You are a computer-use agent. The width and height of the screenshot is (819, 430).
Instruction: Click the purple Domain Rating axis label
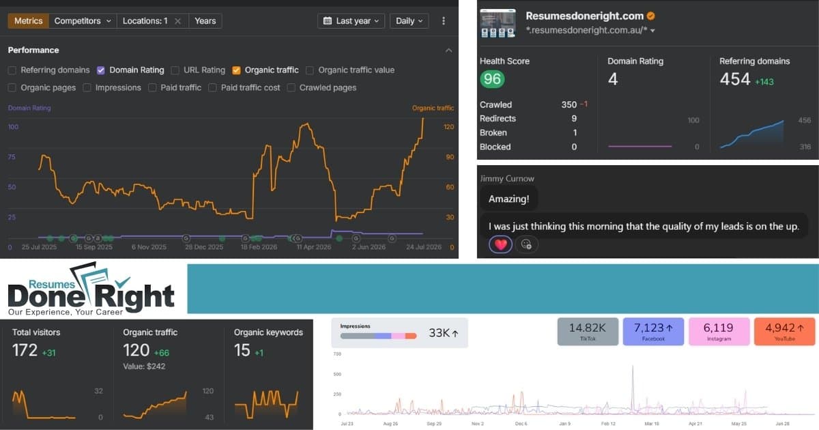(x=29, y=108)
